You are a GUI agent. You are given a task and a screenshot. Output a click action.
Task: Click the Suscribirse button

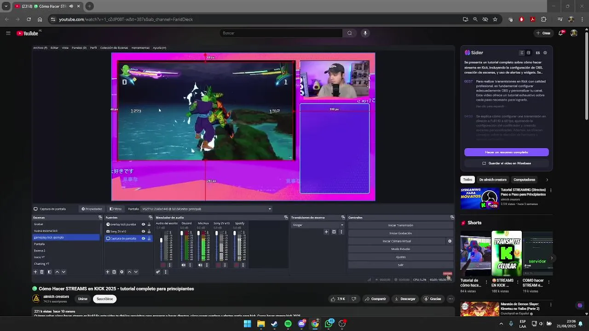click(x=104, y=299)
